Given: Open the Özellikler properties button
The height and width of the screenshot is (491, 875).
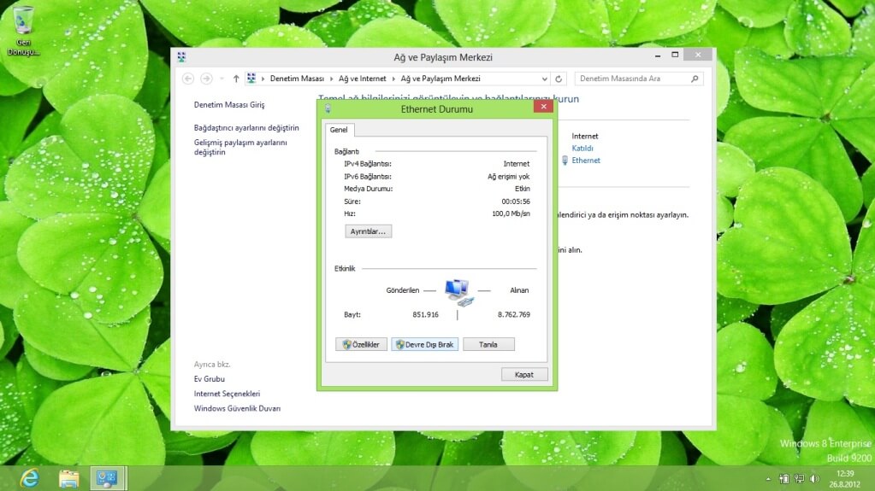Looking at the screenshot, I should [x=361, y=344].
